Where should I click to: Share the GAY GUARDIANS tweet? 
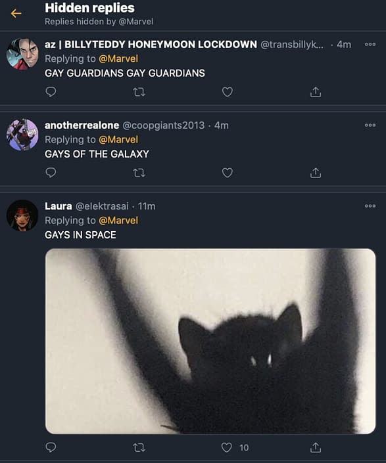(x=316, y=92)
